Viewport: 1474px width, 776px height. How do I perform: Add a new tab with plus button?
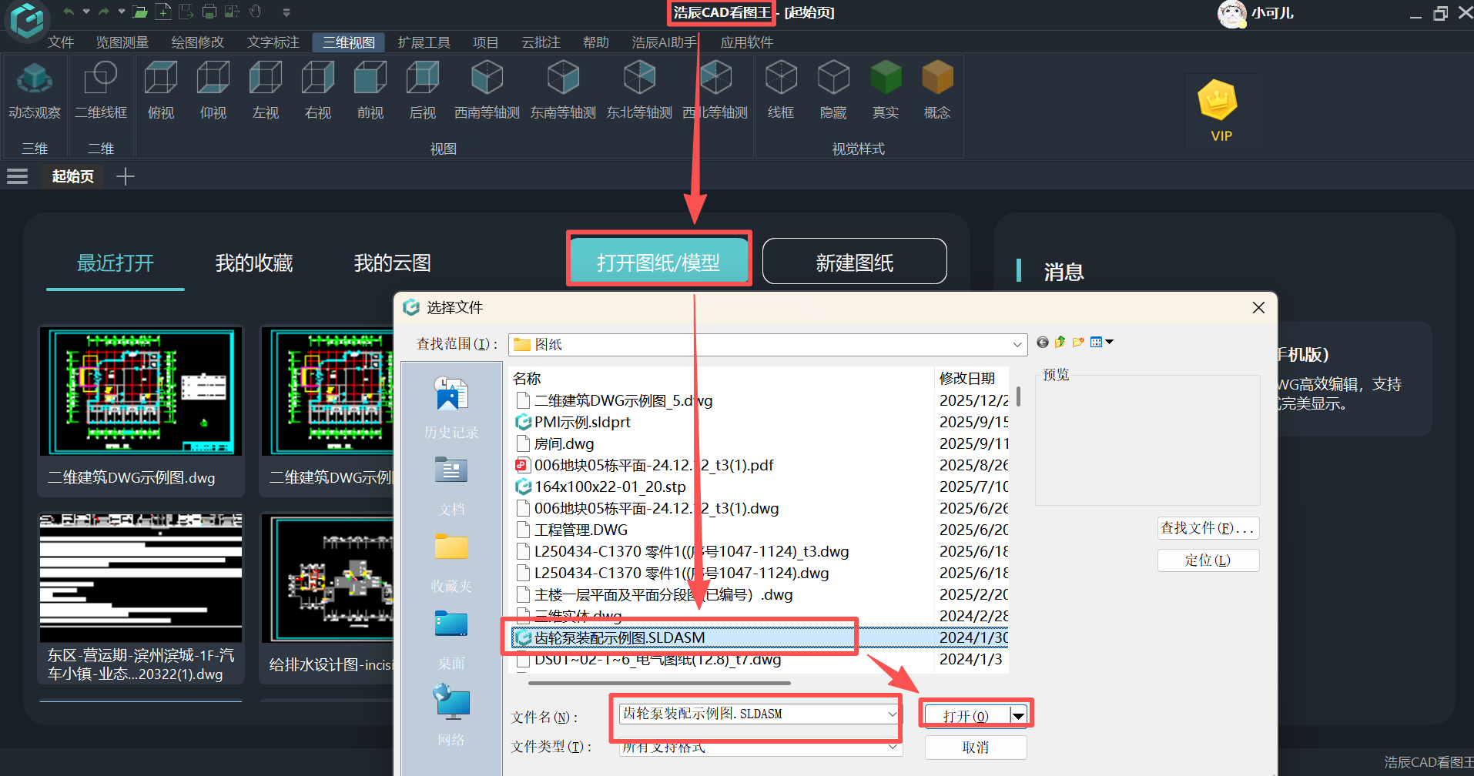[125, 176]
